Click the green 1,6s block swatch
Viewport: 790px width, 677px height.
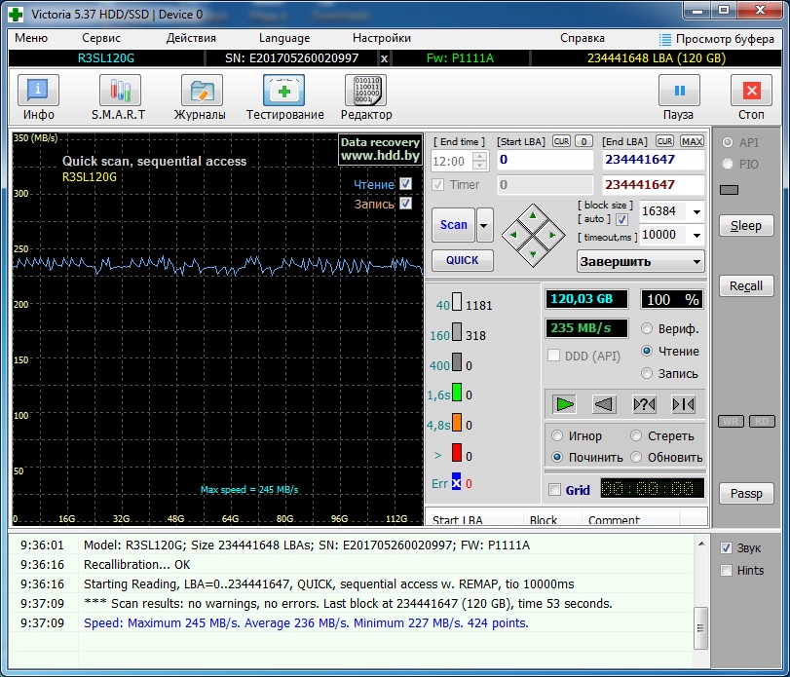tap(457, 392)
